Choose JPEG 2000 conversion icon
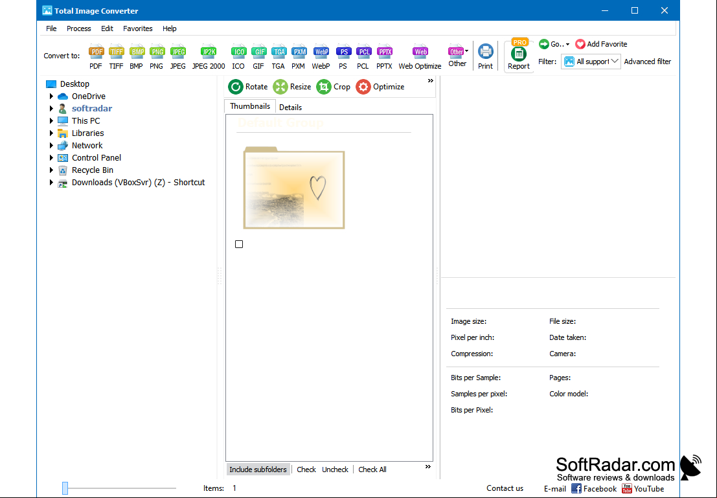The width and height of the screenshot is (717, 498). pyautogui.click(x=209, y=56)
